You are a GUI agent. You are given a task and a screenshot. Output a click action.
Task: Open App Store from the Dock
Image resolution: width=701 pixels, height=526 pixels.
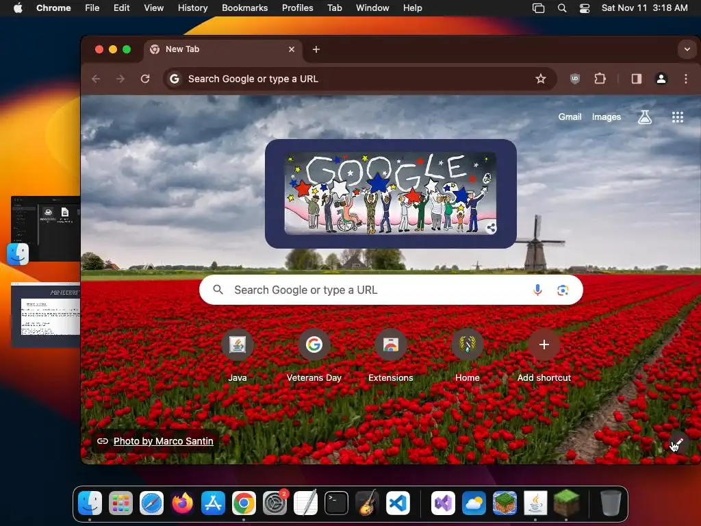[214, 503]
